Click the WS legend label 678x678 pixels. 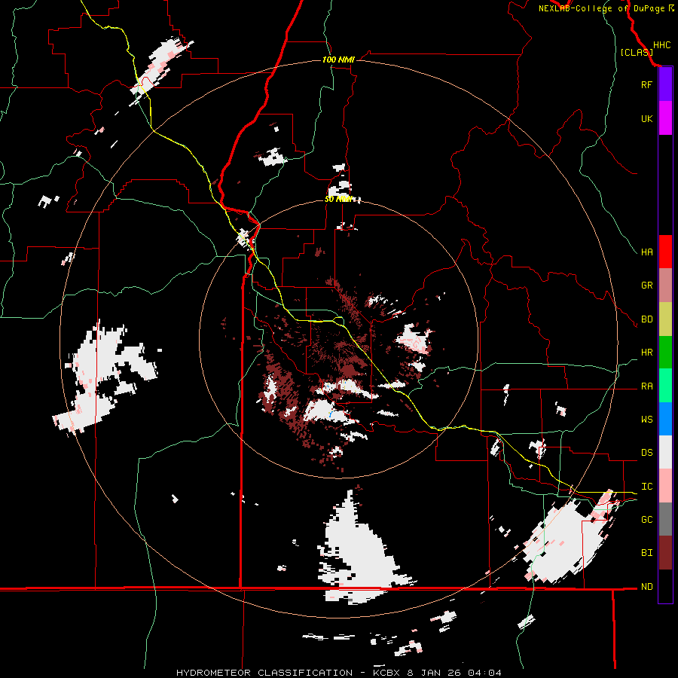(646, 420)
